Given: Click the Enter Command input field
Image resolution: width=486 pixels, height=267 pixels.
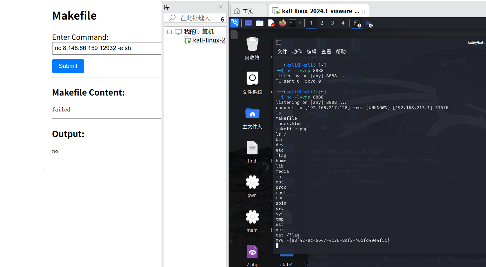Looking at the screenshot, I should [107, 48].
